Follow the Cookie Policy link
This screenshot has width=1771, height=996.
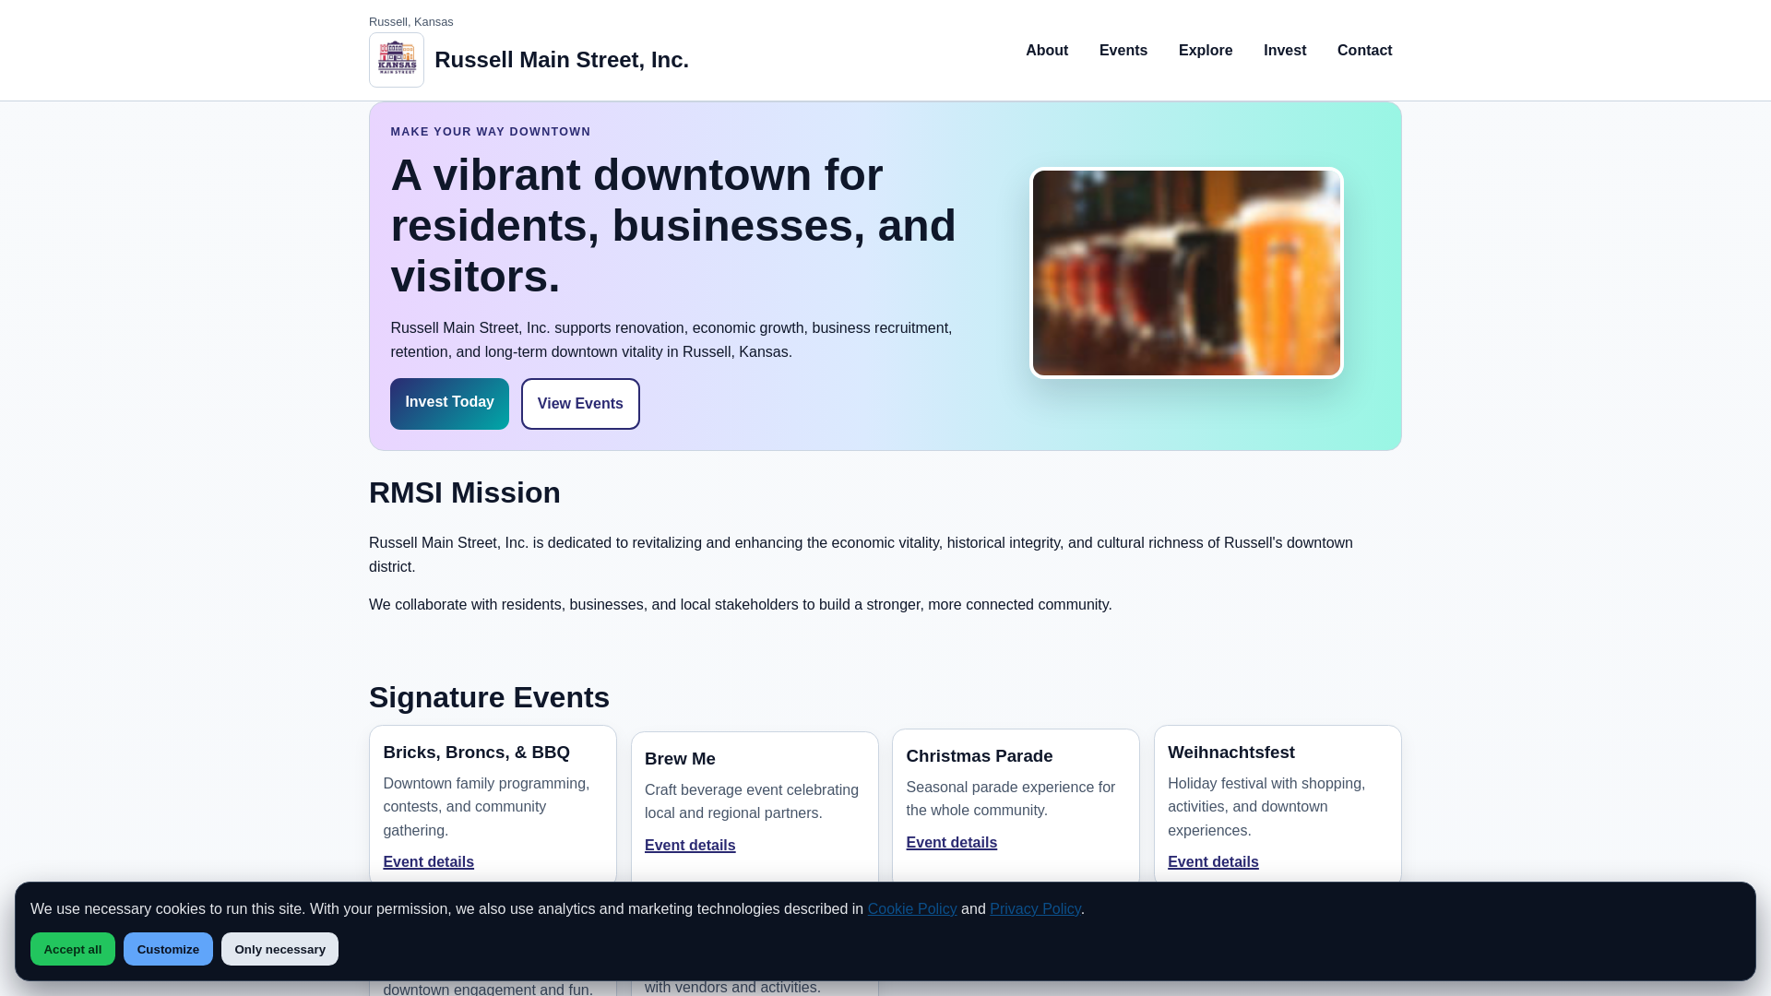coord(912,909)
